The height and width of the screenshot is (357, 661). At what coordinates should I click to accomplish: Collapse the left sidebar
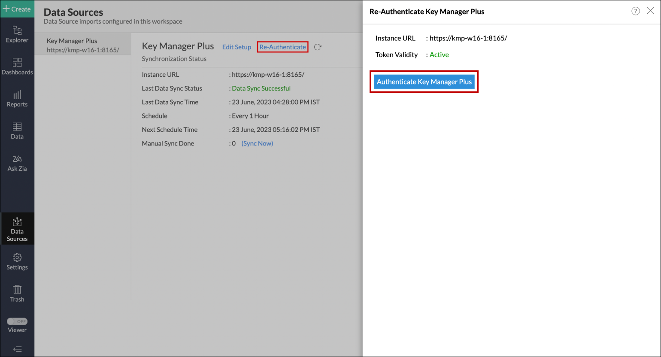(17, 349)
